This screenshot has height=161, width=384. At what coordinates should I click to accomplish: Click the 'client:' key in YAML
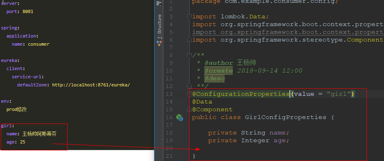[16, 68]
